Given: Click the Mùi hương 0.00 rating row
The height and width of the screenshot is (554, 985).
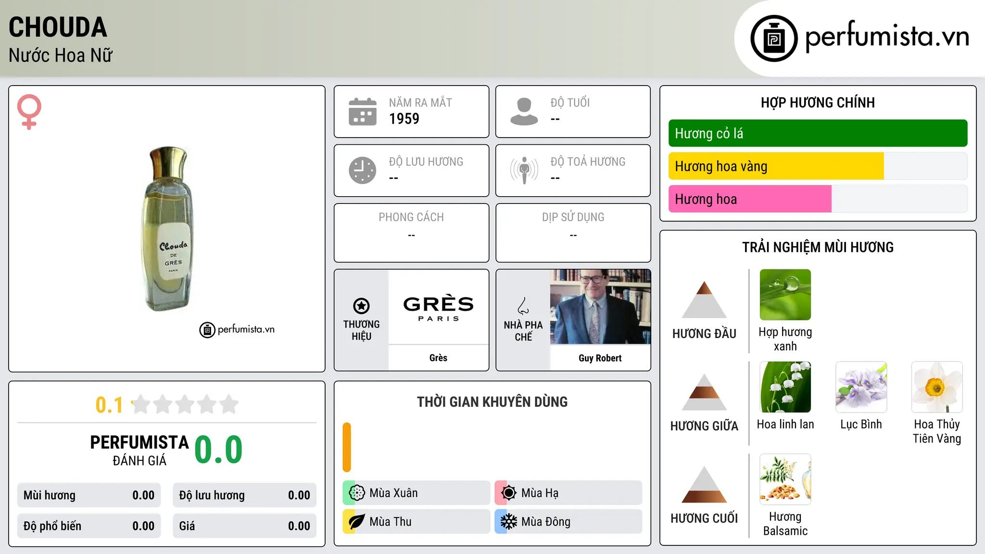Looking at the screenshot, I should point(89,495).
